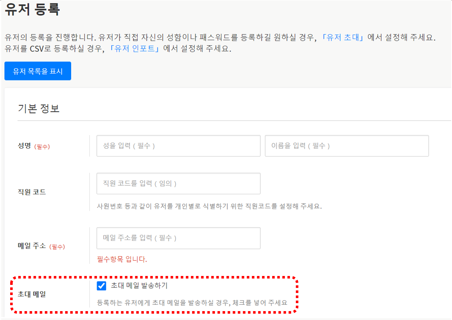Click the 메일 주소를 입력 email field
Viewport: 452px width, 320px height.
coord(178,238)
